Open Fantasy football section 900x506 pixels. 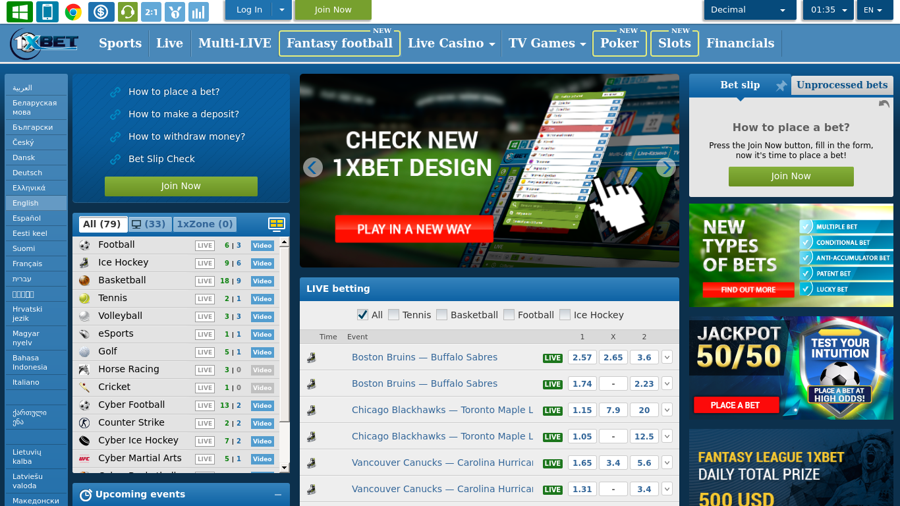coord(339,43)
